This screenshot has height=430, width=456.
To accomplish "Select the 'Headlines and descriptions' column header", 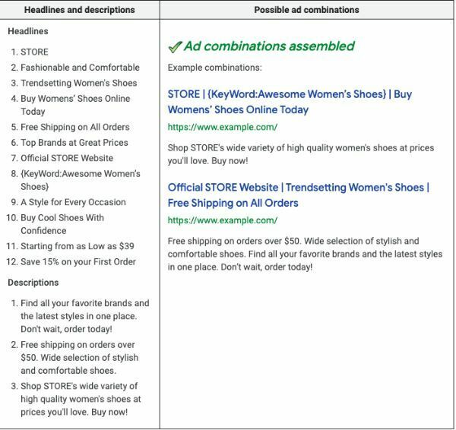I will [x=80, y=10].
